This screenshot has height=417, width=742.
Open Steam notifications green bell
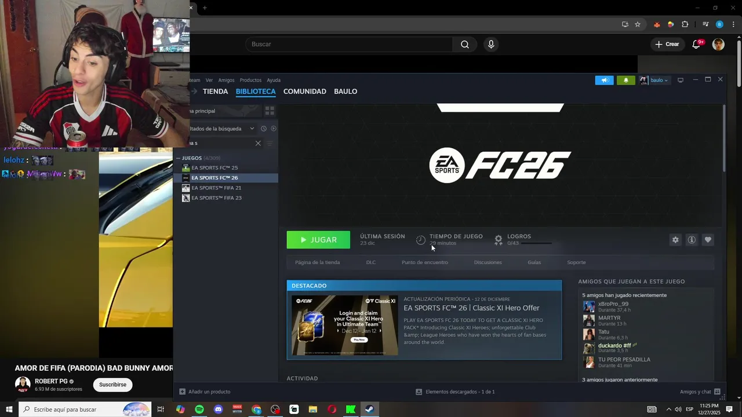pyautogui.click(x=626, y=81)
